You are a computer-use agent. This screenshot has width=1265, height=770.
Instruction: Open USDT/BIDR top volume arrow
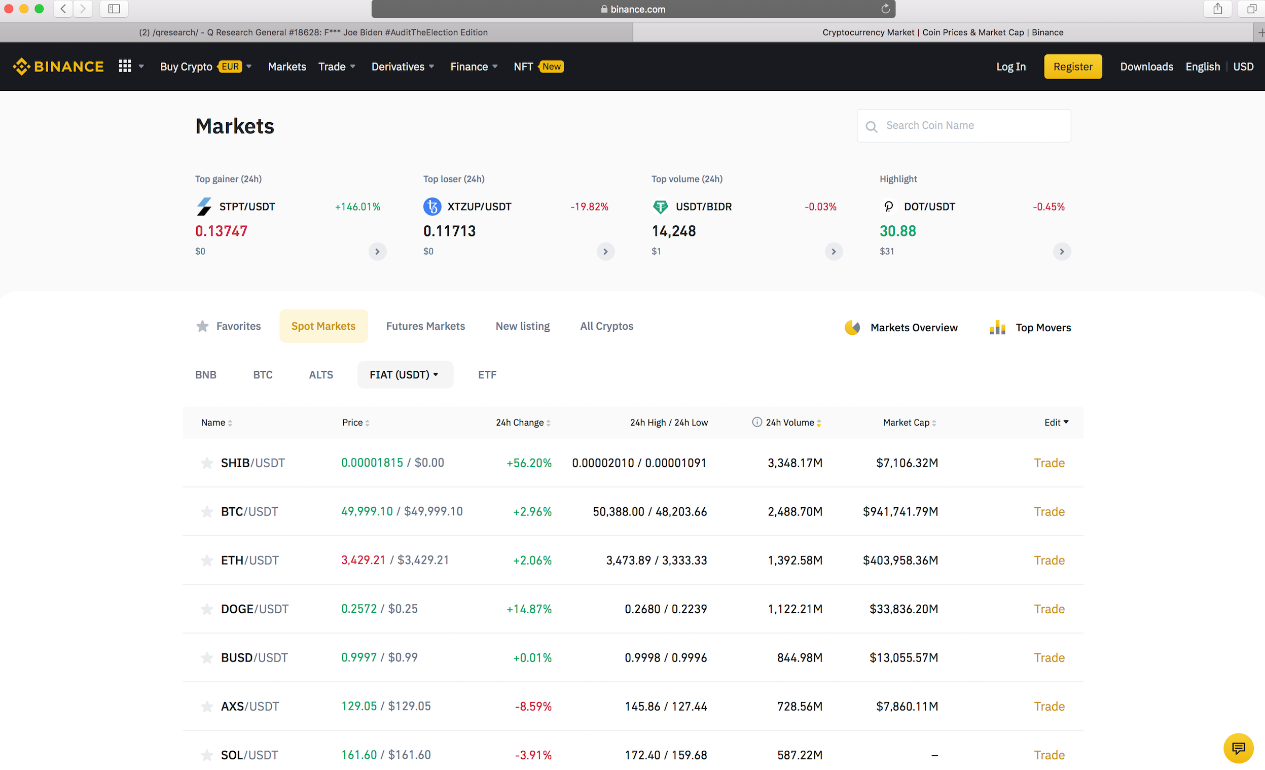pyautogui.click(x=834, y=252)
